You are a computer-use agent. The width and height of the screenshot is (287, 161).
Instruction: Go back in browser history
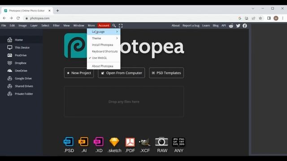pyautogui.click(x=4, y=18)
